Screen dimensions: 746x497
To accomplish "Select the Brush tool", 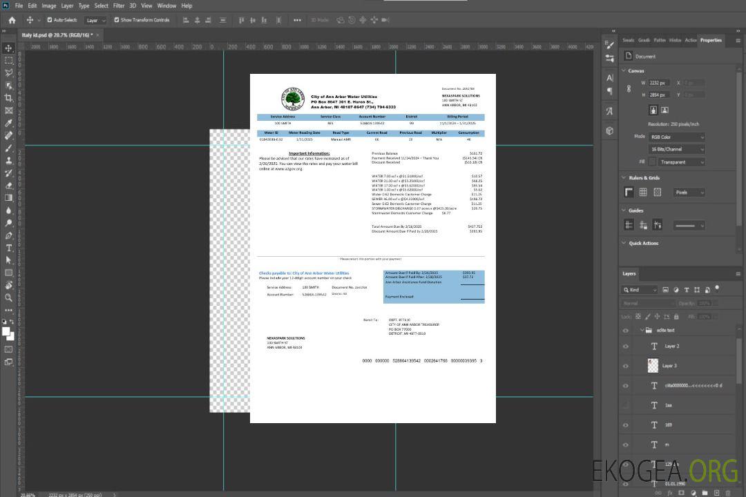I will [x=8, y=148].
